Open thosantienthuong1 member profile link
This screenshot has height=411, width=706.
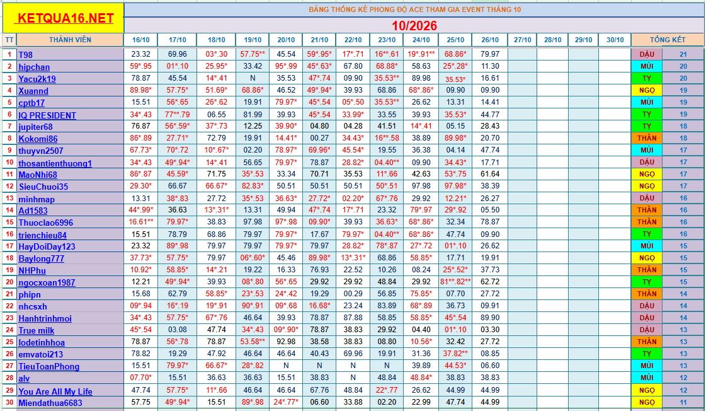pyautogui.click(x=55, y=163)
